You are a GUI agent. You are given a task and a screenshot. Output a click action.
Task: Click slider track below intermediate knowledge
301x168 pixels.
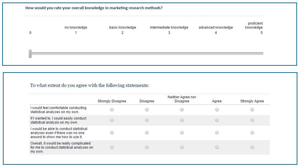click(169, 54)
